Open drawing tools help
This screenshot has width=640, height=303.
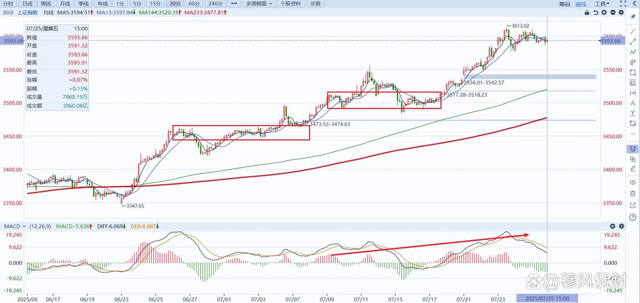tap(633, 217)
